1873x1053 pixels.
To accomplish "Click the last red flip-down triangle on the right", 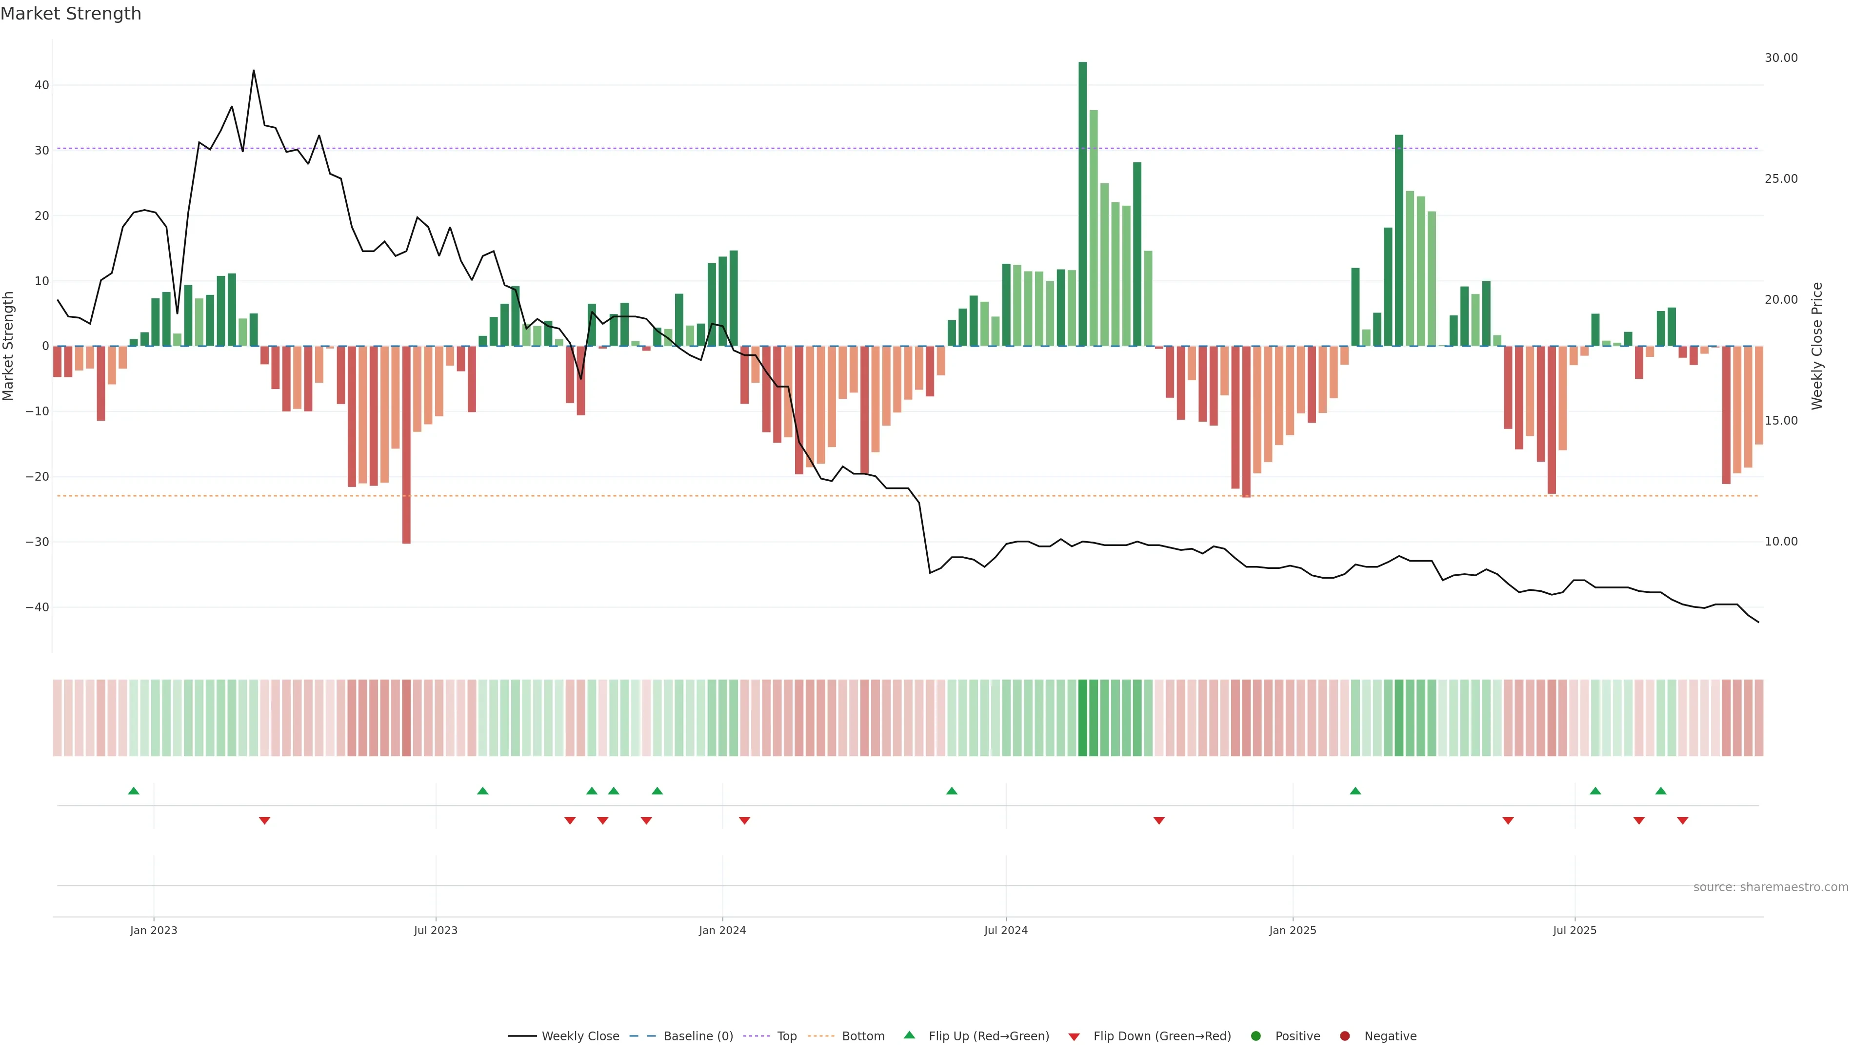I will coord(1682,820).
